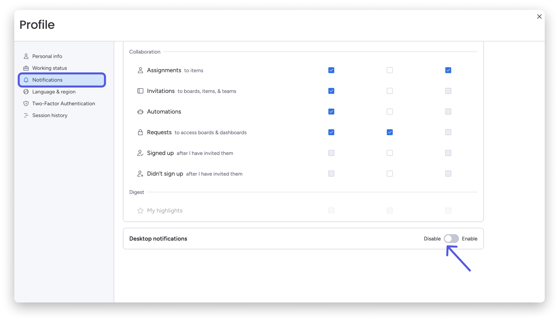Click the person-x icon beside Didn't sign up

(140, 173)
